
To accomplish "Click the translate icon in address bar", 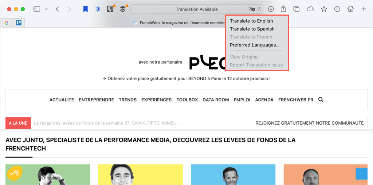I will (x=252, y=9).
